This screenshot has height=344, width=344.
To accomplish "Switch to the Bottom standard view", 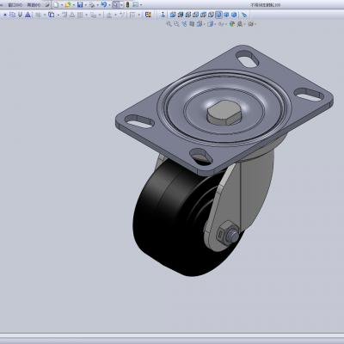I will [x=211, y=15].
